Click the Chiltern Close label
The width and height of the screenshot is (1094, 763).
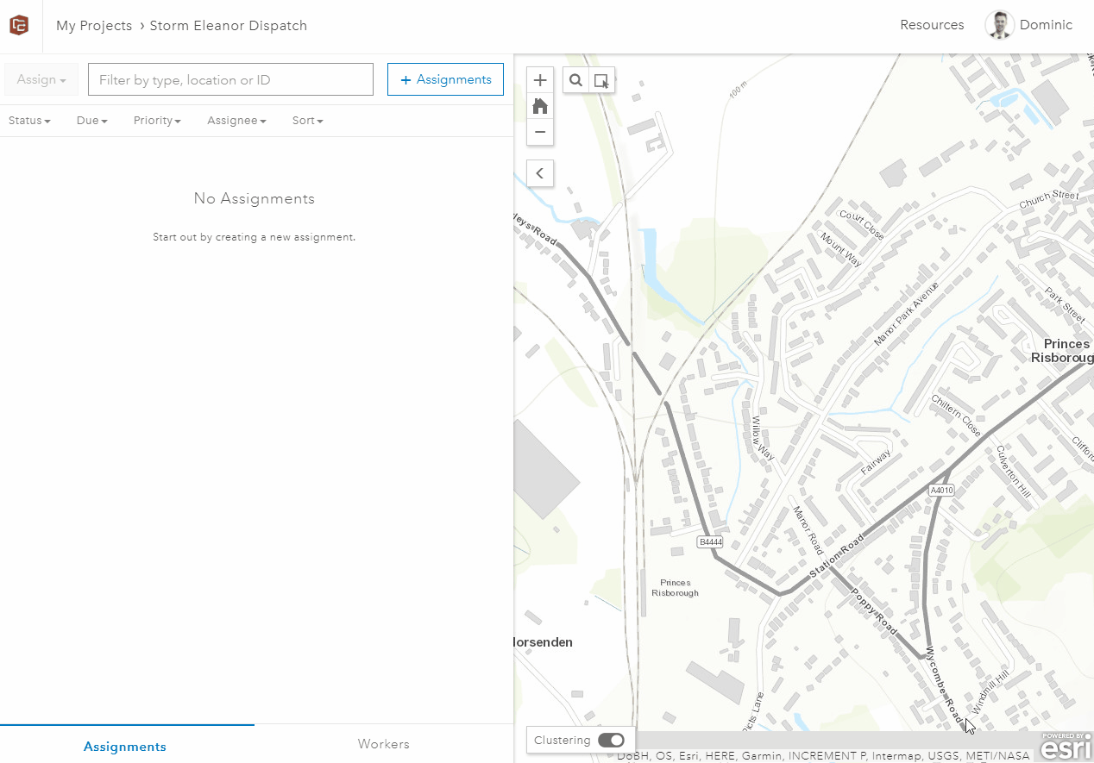point(956,416)
